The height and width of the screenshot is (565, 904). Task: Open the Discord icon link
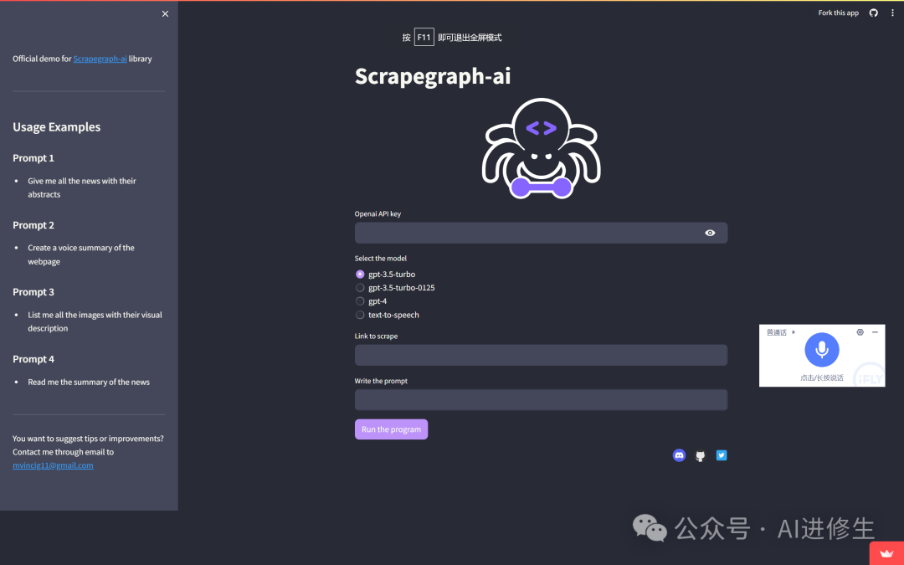(679, 455)
